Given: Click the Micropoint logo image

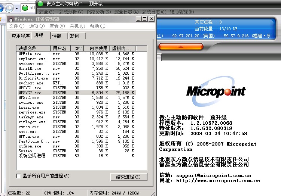Looking at the screenshot, I should [x=216, y=91].
